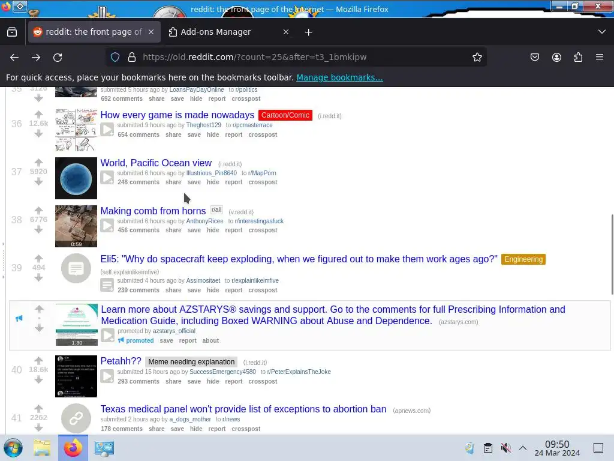The height and width of the screenshot is (461, 614).
Task: Open thumbnail of 'World, Pacific Ocean view'
Action: (76, 178)
